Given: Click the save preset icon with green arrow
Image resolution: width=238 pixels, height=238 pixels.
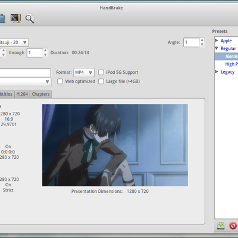Looking at the screenshot, I should tap(221, 226).
